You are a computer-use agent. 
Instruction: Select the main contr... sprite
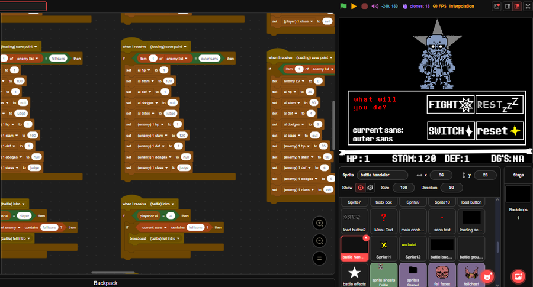(x=413, y=221)
